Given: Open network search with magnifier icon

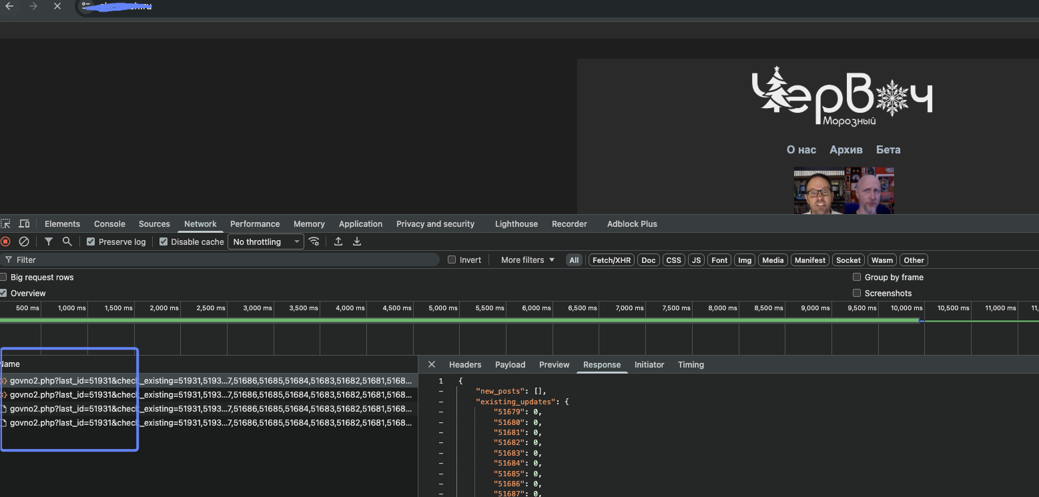Looking at the screenshot, I should (67, 241).
